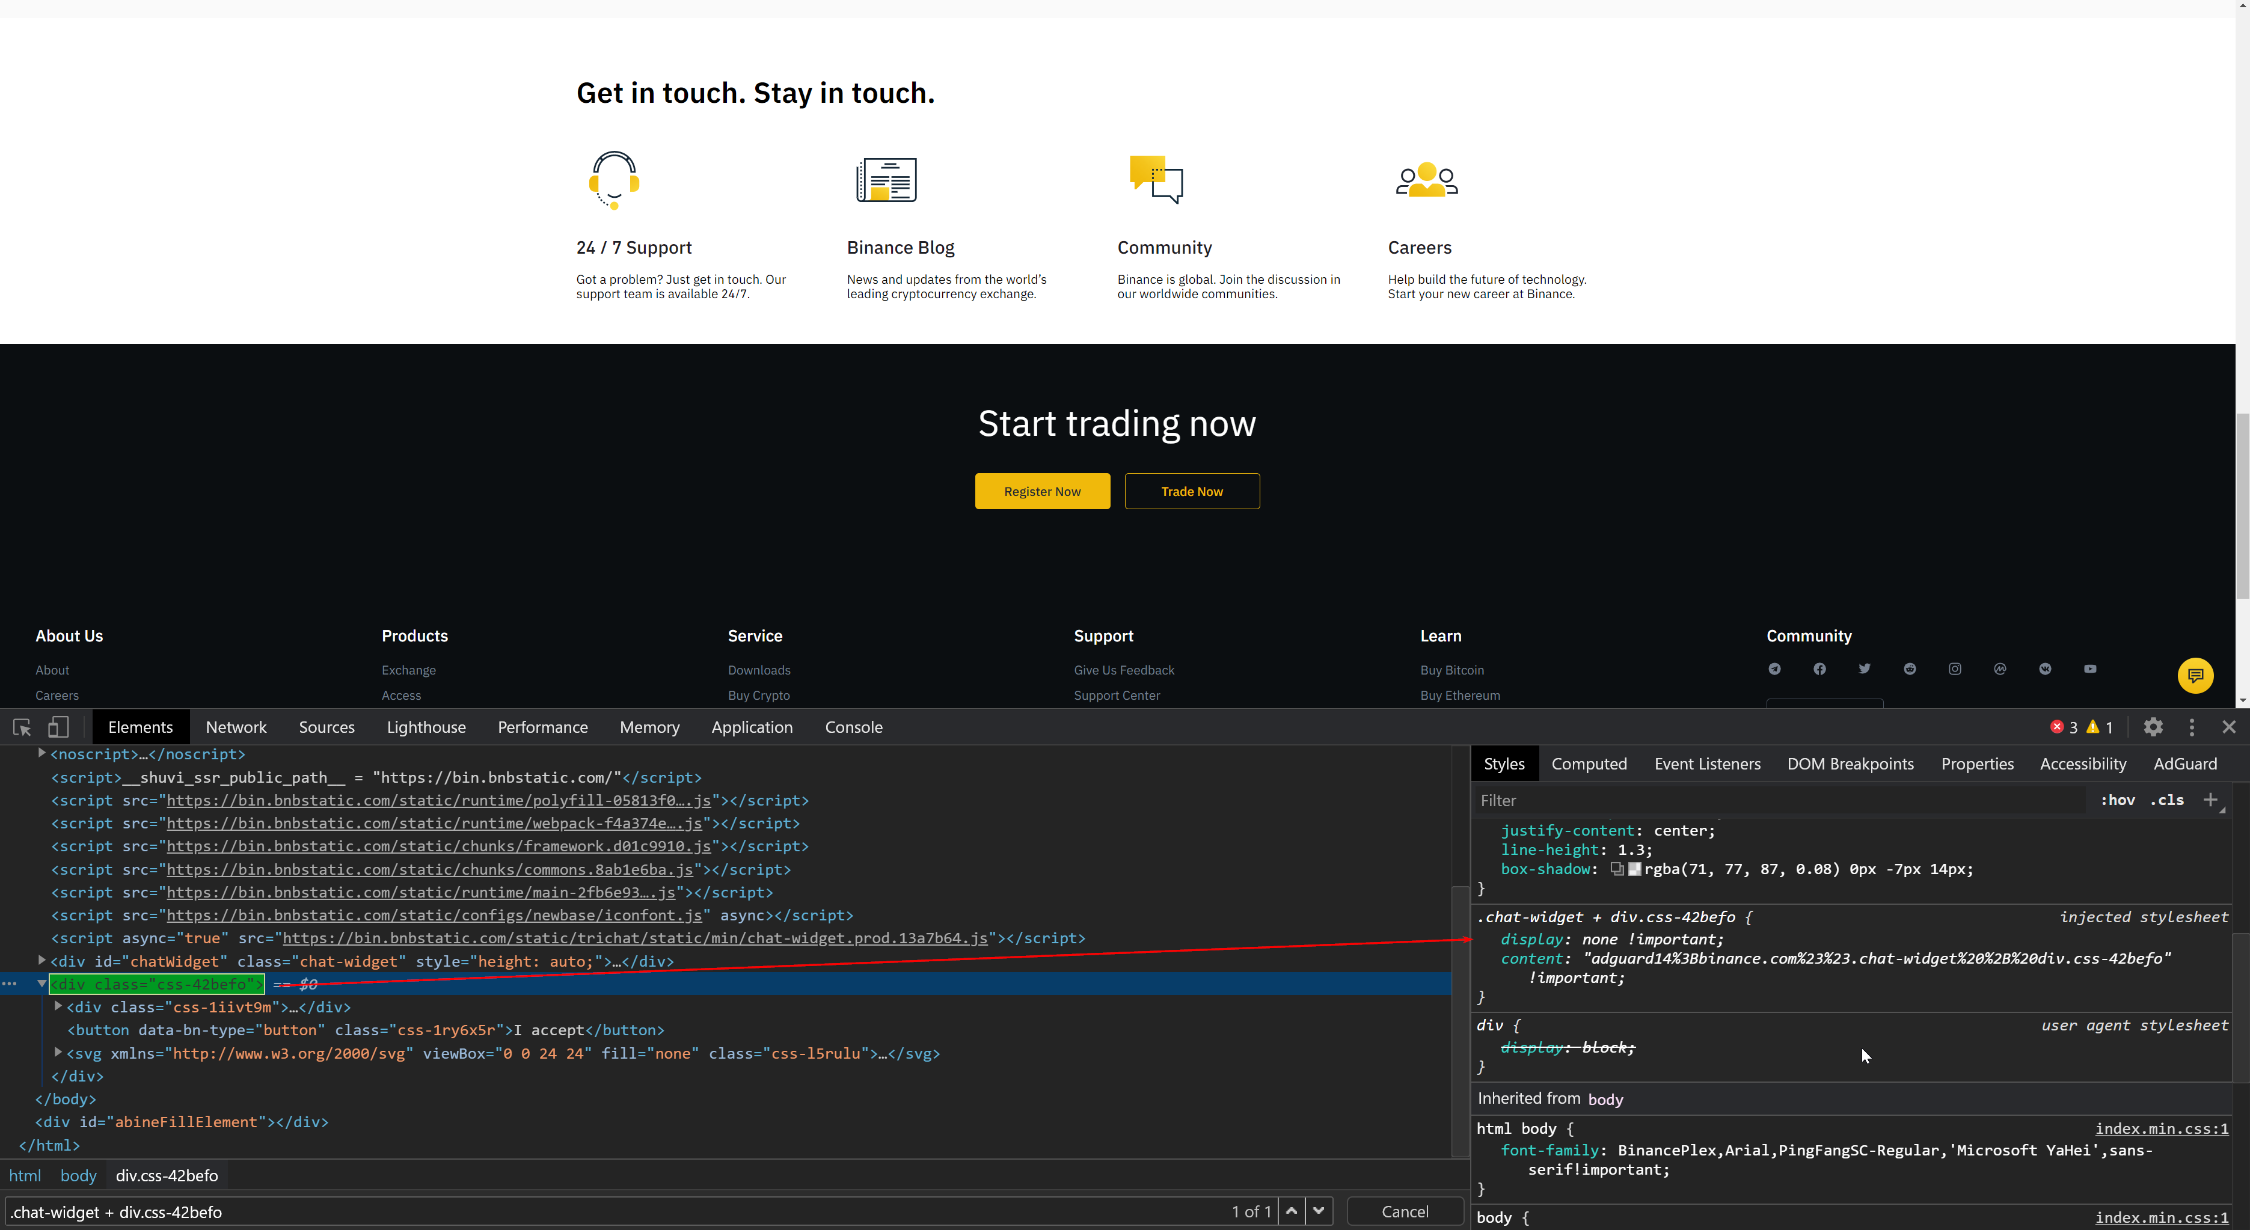Open Binance Twitter community icon
Screen dimensions: 2250x1230
1865,669
